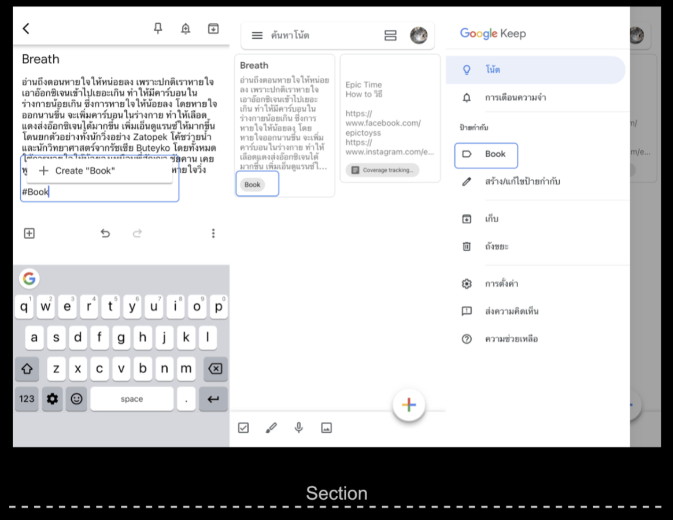Open the three-dot more options menu
673x520 pixels.
pos(213,233)
